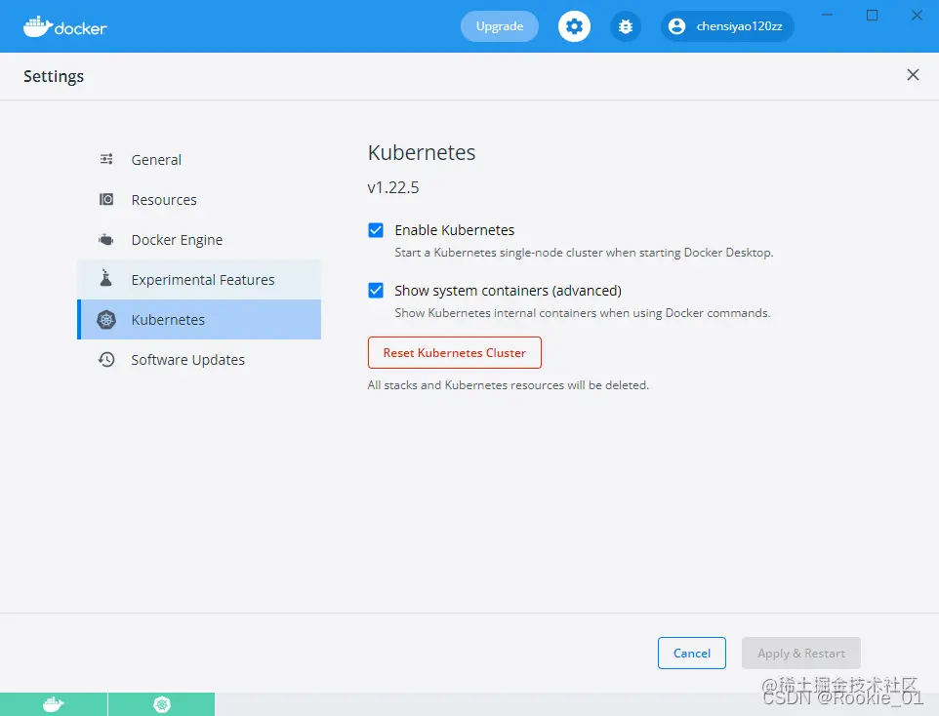Click the Docker whale logo
This screenshot has width=939, height=716.
pyautogui.click(x=64, y=27)
